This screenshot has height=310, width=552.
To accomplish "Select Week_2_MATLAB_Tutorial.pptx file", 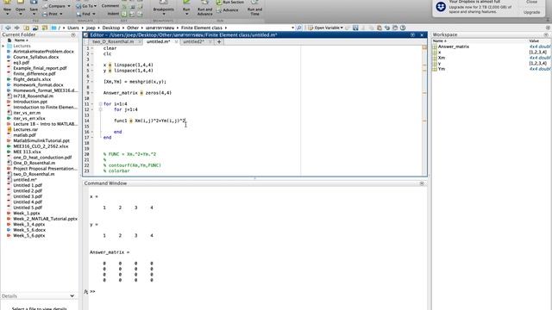I will pos(45,219).
